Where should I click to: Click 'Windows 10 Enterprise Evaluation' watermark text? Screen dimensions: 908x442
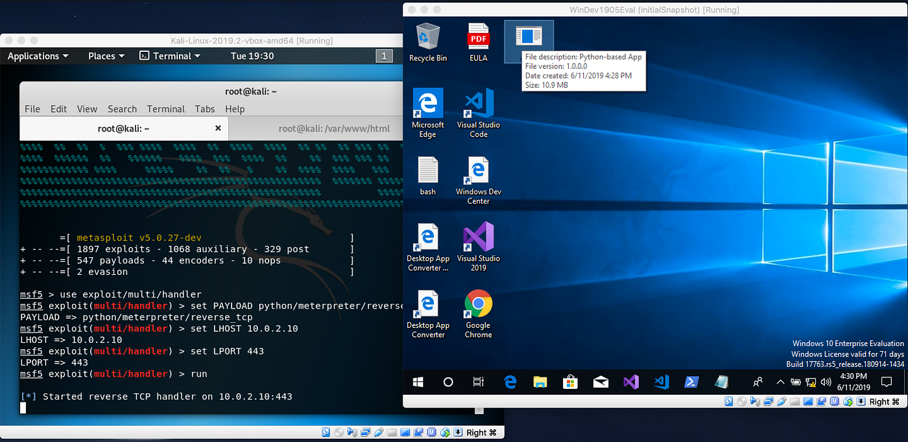click(848, 343)
